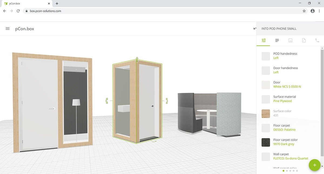The image size is (324, 174).
Task: Open the image gallery tab
Action: click(290, 40)
